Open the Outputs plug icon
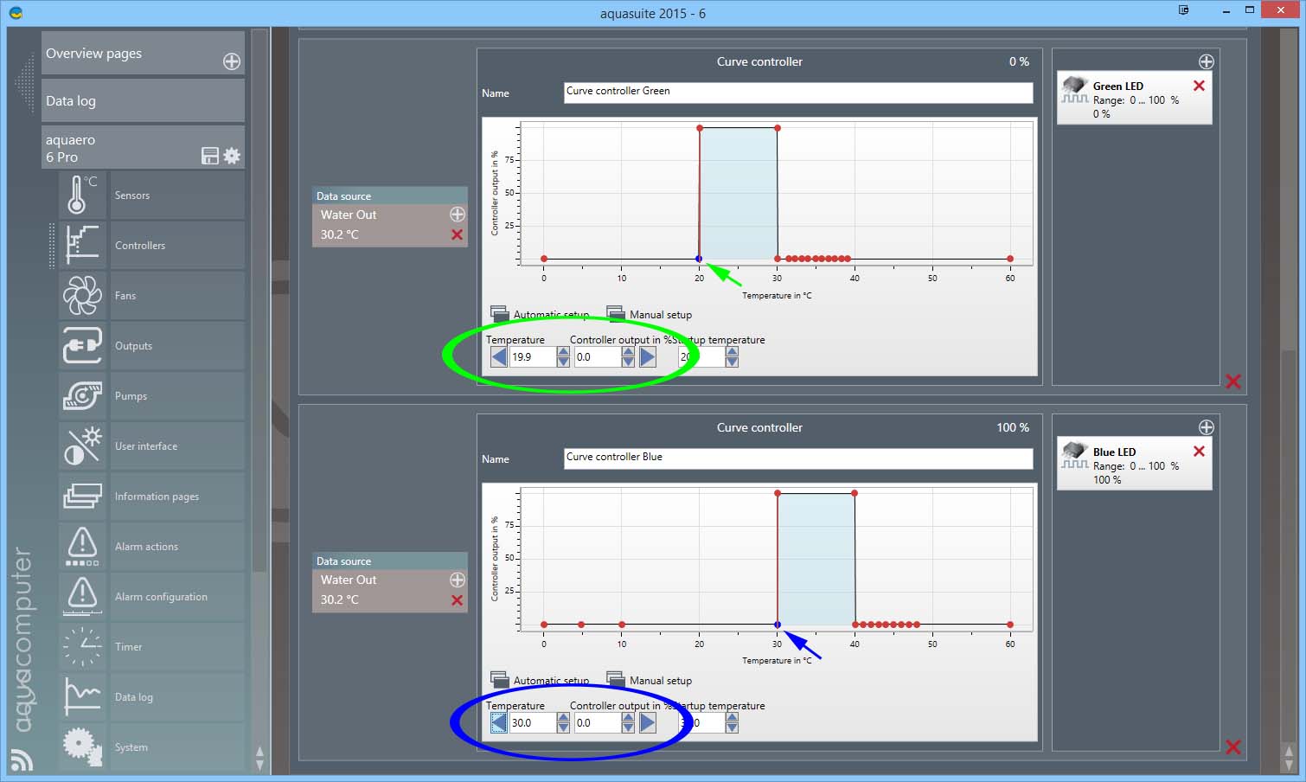1306x782 pixels. tap(82, 346)
